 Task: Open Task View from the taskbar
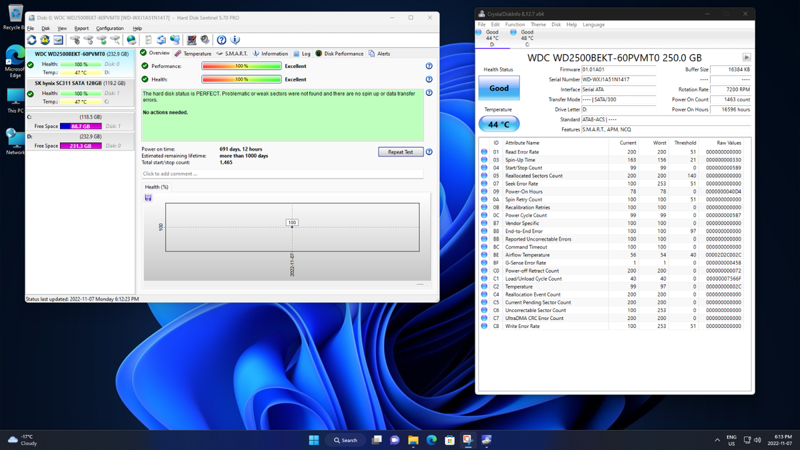[377, 440]
